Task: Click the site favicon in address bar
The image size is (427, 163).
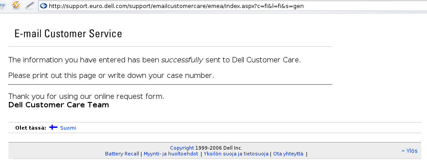Action: click(x=44, y=6)
